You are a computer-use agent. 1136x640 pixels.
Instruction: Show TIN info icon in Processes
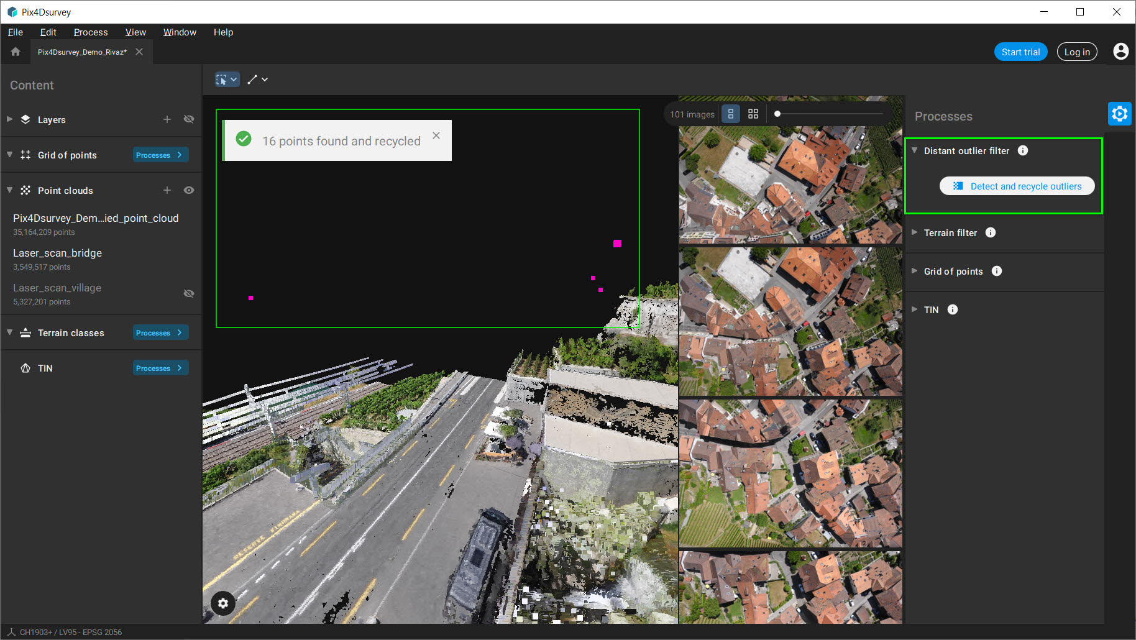tap(953, 309)
